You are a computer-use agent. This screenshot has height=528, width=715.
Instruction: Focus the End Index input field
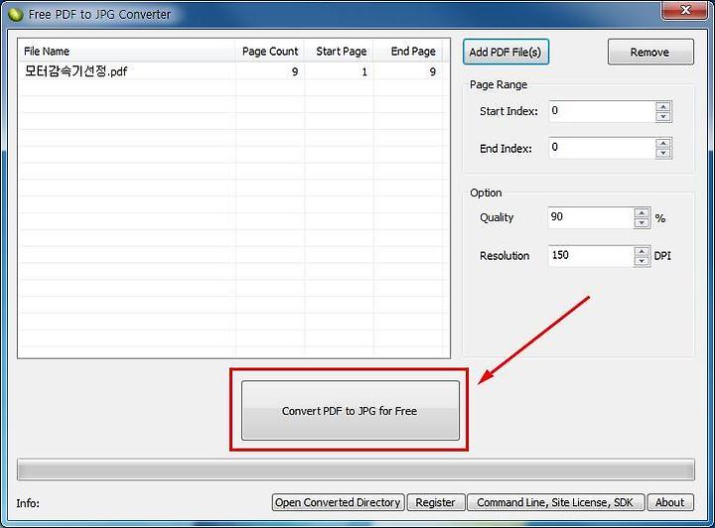pos(602,148)
